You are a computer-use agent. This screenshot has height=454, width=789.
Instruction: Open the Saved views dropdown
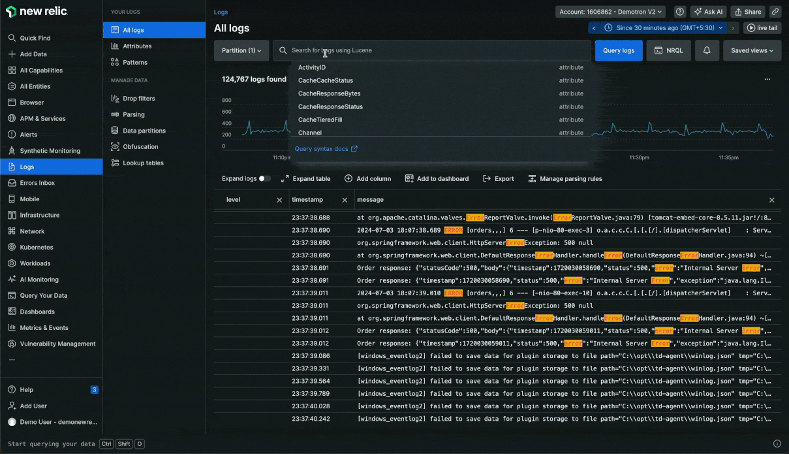(752, 50)
